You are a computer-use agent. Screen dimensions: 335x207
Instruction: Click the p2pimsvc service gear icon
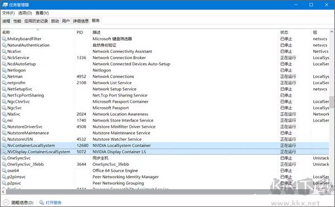pyautogui.click(x=4, y=177)
